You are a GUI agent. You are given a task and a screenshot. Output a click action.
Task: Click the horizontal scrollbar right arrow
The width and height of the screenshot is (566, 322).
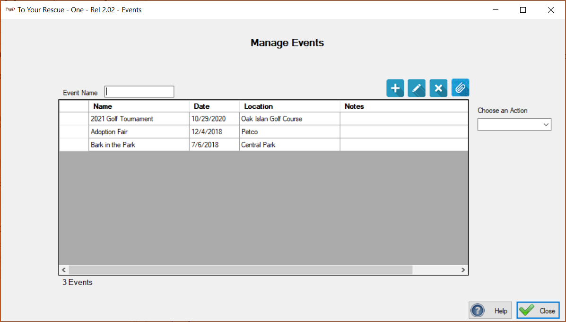coord(463,270)
